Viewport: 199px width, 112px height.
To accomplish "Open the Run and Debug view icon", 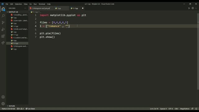I will (x=3, y=29).
